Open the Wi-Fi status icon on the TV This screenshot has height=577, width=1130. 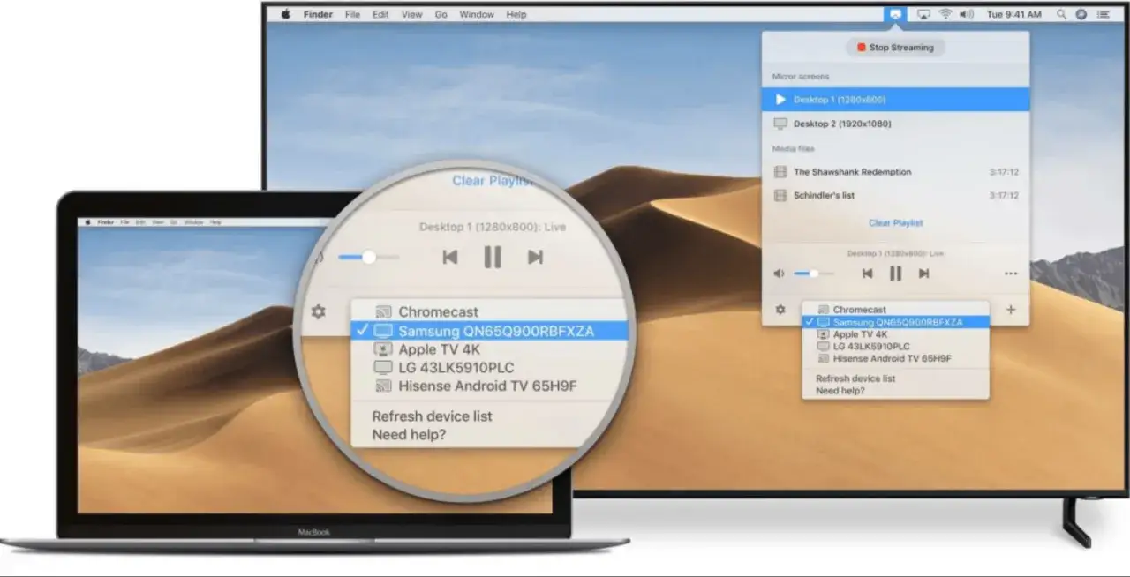pyautogui.click(x=945, y=14)
